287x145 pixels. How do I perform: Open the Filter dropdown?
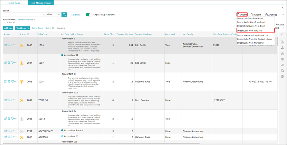53,15
